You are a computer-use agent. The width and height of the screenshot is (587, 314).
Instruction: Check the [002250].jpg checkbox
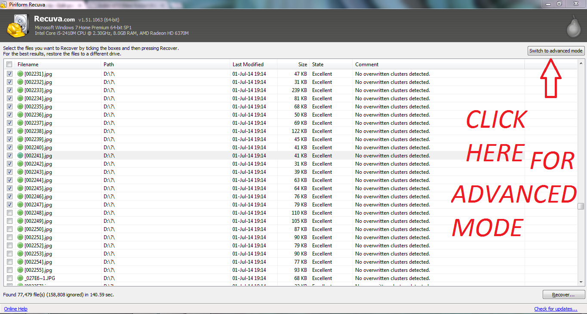[9, 229]
